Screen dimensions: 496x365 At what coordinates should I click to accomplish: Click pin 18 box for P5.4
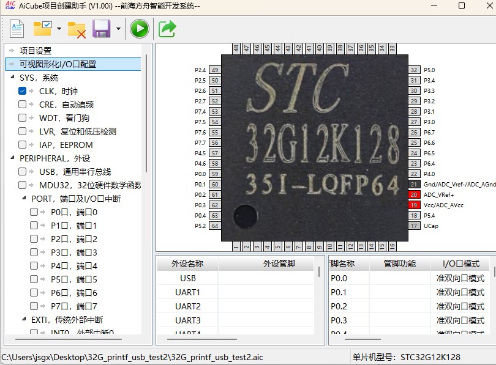click(414, 216)
